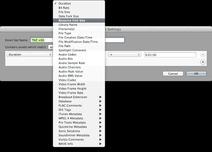Screen dimensions: 212x152
Task: Expand the Pro Tools Metadata submenu
Action: click(x=79, y=123)
